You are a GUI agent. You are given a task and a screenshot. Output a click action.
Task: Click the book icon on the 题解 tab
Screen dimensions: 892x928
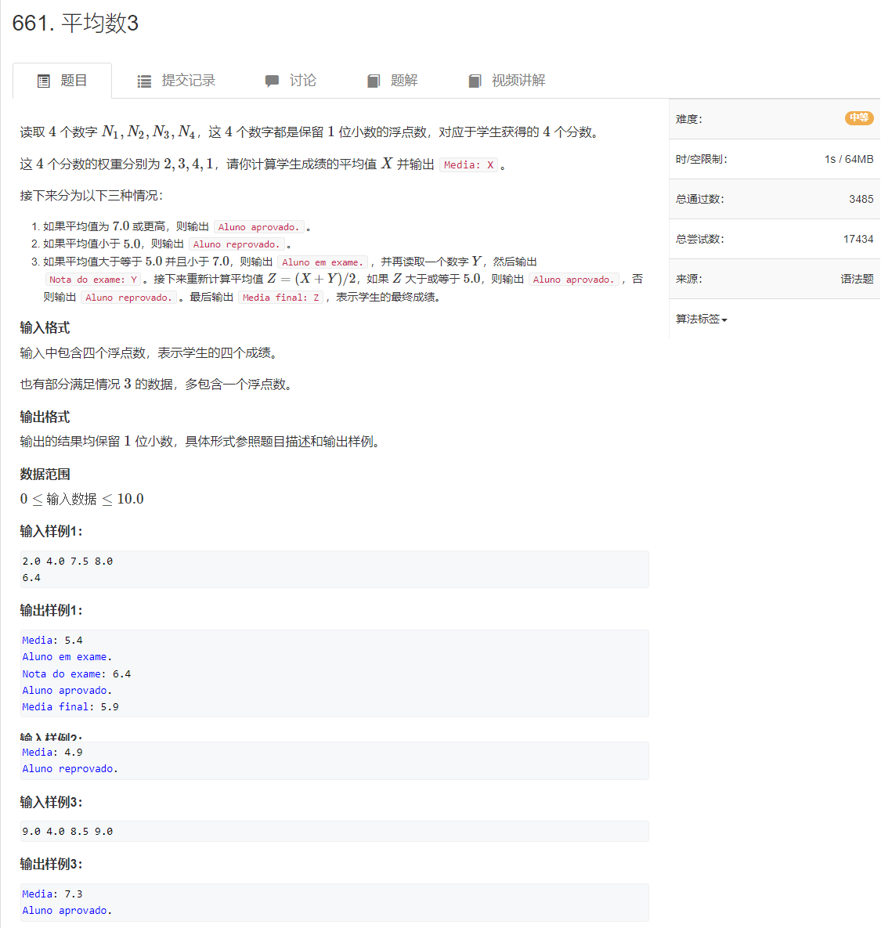(x=374, y=80)
